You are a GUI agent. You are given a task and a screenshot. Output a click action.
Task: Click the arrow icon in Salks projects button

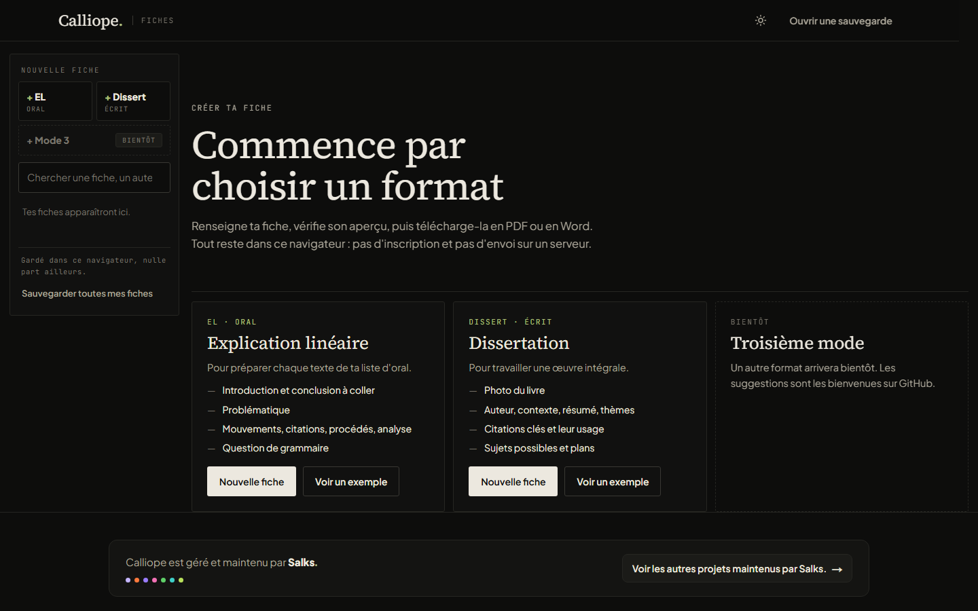(837, 570)
